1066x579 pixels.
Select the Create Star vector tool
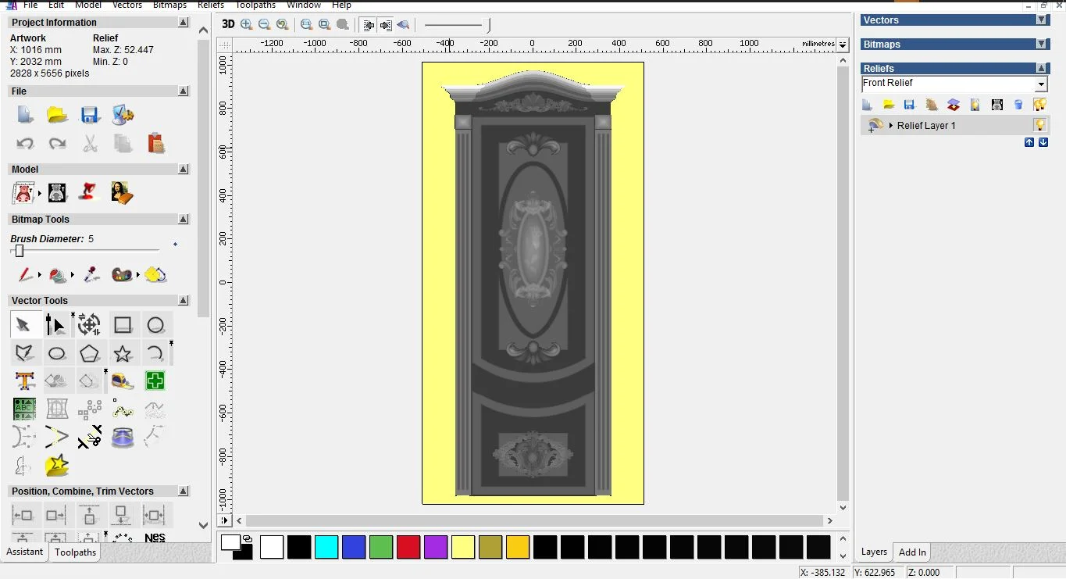pos(123,353)
